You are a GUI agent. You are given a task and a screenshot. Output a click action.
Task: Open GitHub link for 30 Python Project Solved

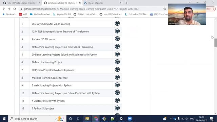pos(117,69)
